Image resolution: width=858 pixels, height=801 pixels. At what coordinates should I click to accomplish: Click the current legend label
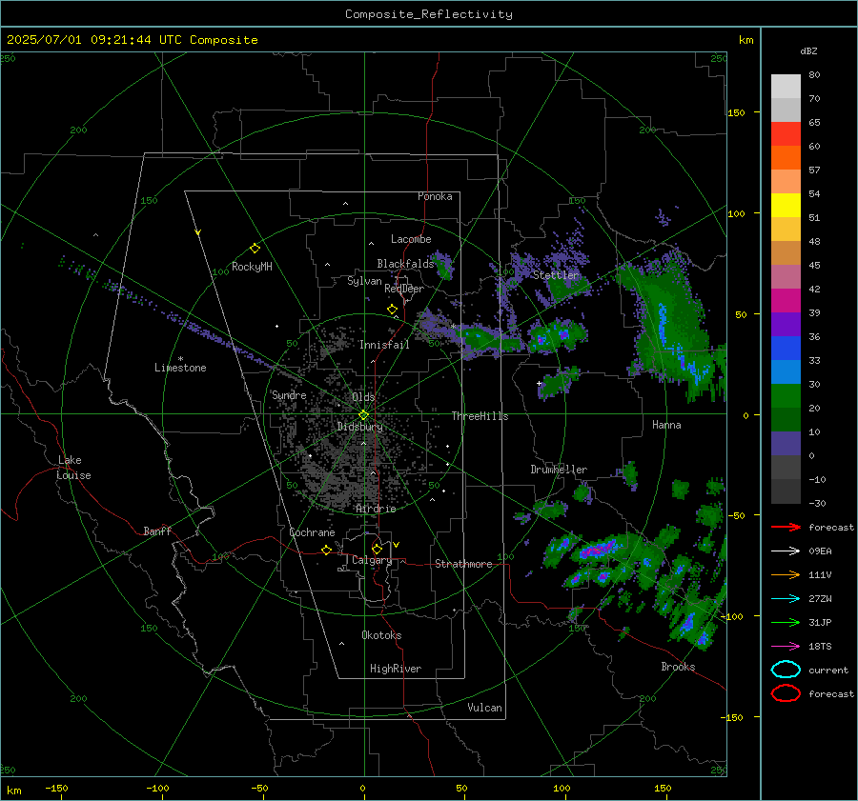coord(828,671)
